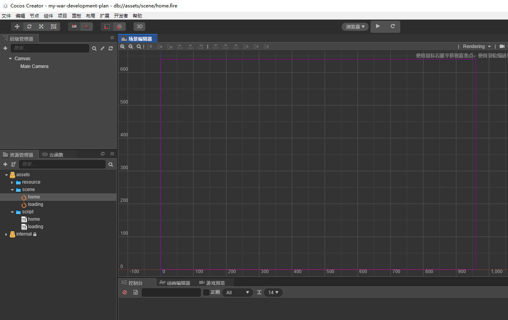Screen dimensions: 508x320
Task: Select the Rect transform tool
Action: (53, 27)
